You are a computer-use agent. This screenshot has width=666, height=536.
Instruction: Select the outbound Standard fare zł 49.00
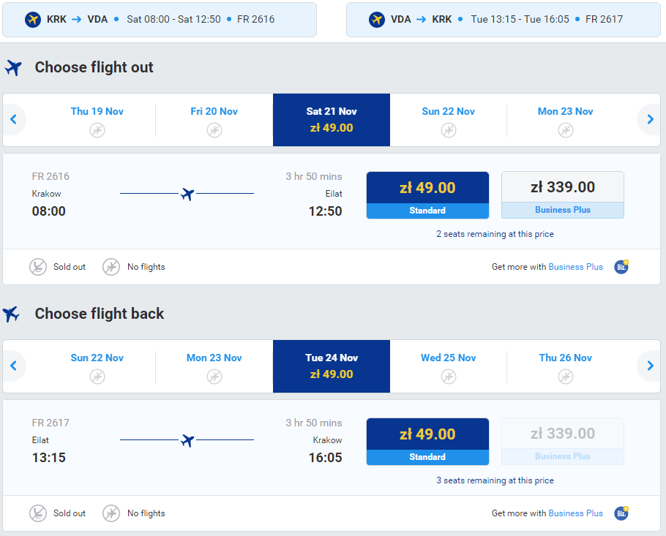[427, 195]
